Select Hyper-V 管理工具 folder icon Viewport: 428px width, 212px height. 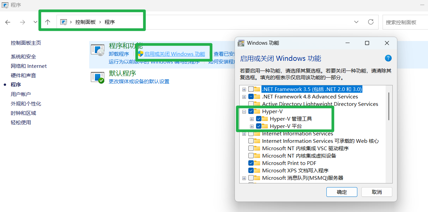(x=265, y=119)
